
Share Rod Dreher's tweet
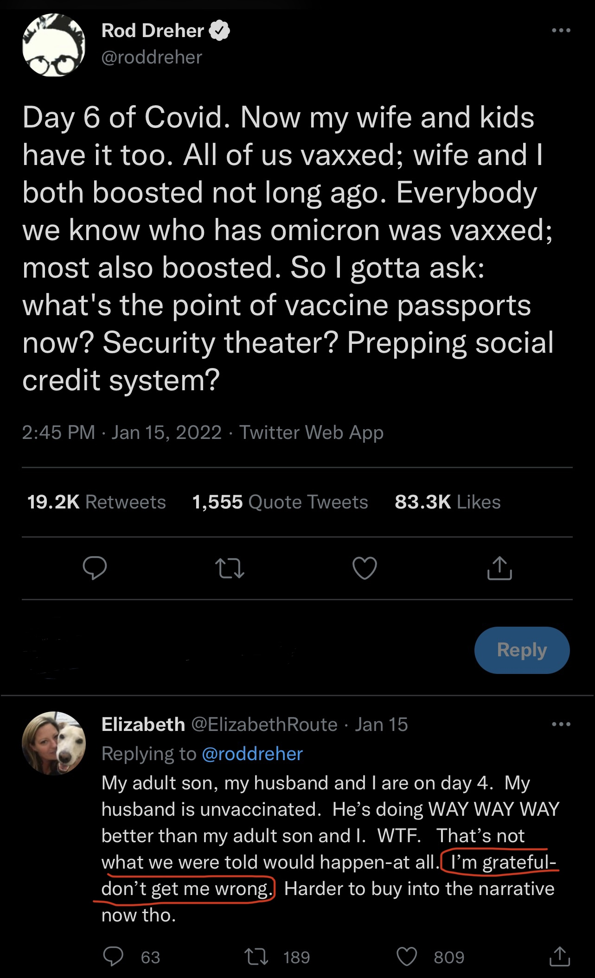(499, 568)
